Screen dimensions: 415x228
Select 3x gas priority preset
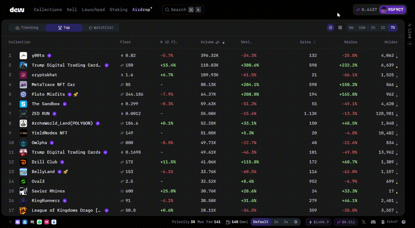click(x=286, y=222)
